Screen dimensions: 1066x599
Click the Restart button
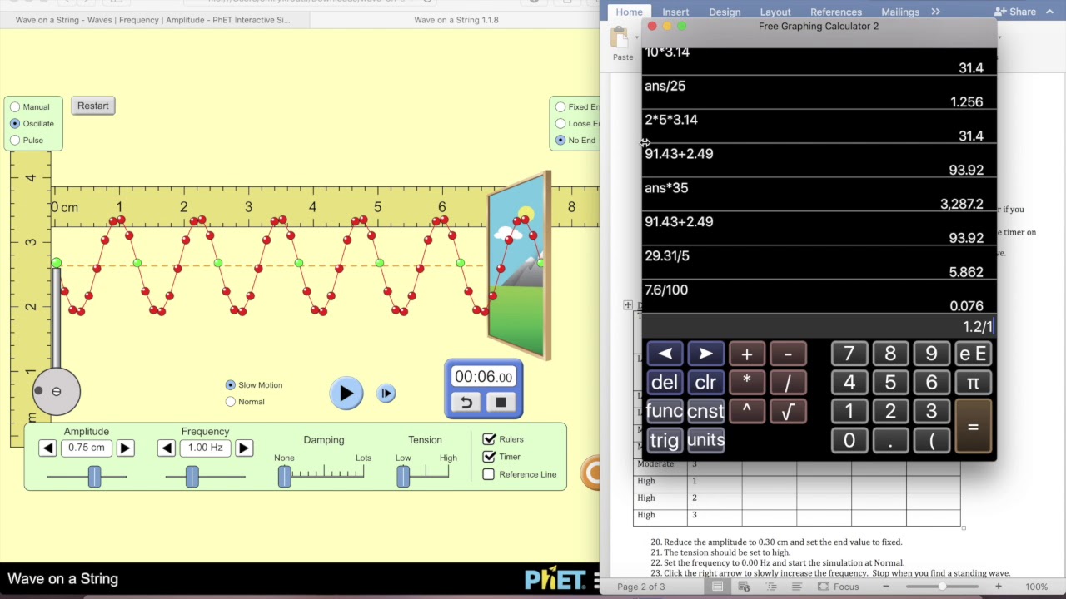[93, 106]
